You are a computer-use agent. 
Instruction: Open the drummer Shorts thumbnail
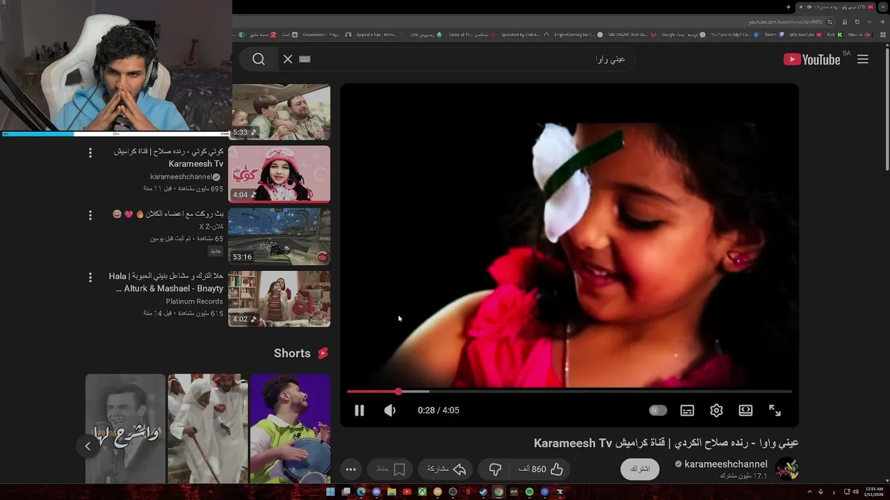(290, 428)
